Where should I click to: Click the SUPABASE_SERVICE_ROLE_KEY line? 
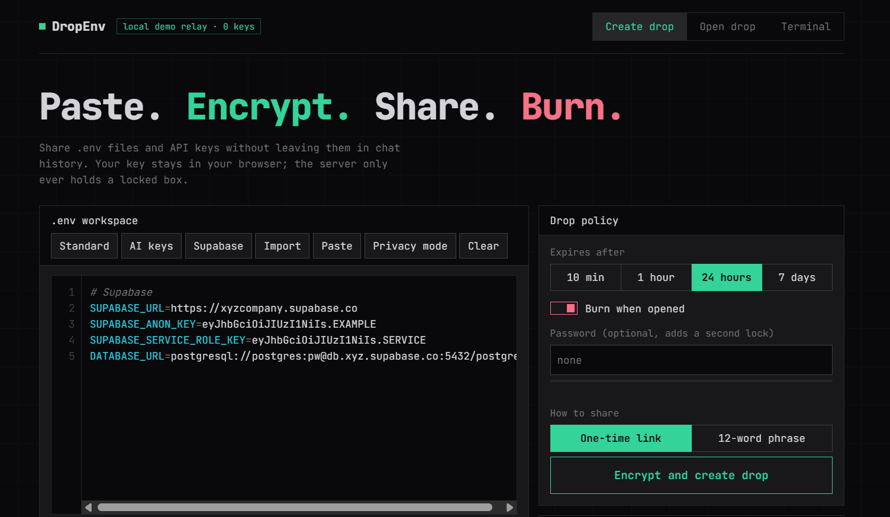point(258,340)
